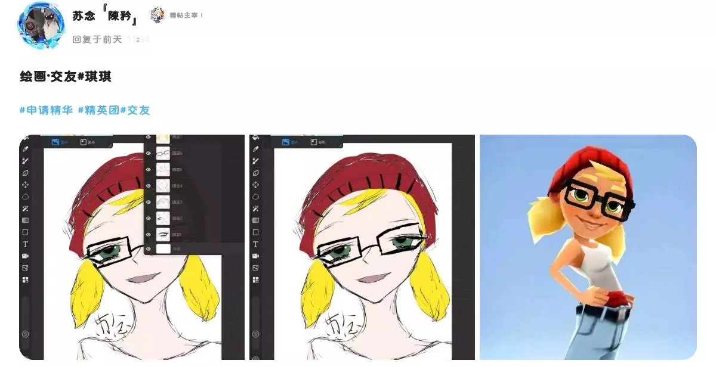Select the lasso tool in middle screenshot

(x=256, y=197)
